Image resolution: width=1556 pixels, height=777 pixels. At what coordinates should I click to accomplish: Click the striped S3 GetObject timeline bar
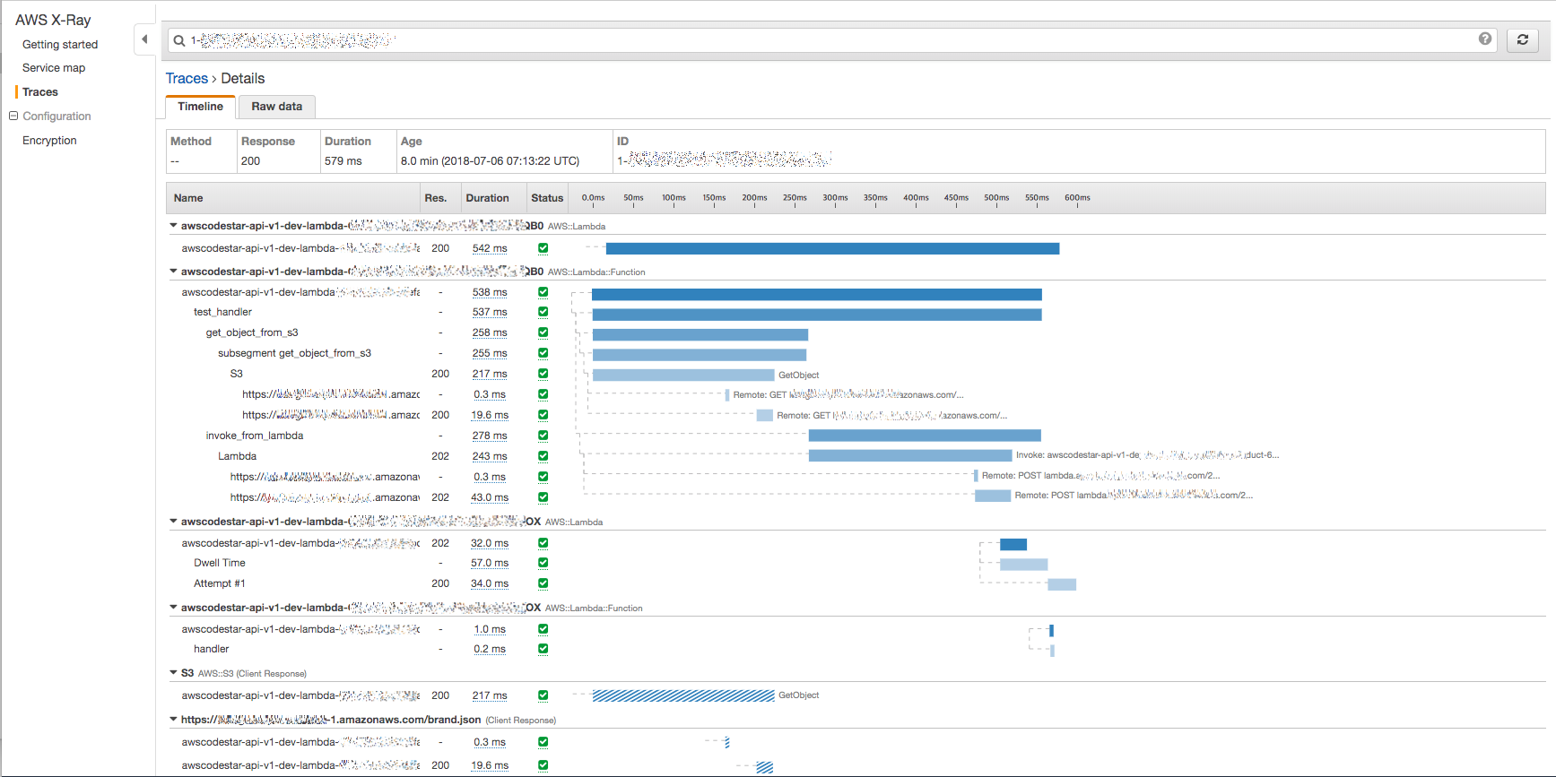[x=682, y=695]
